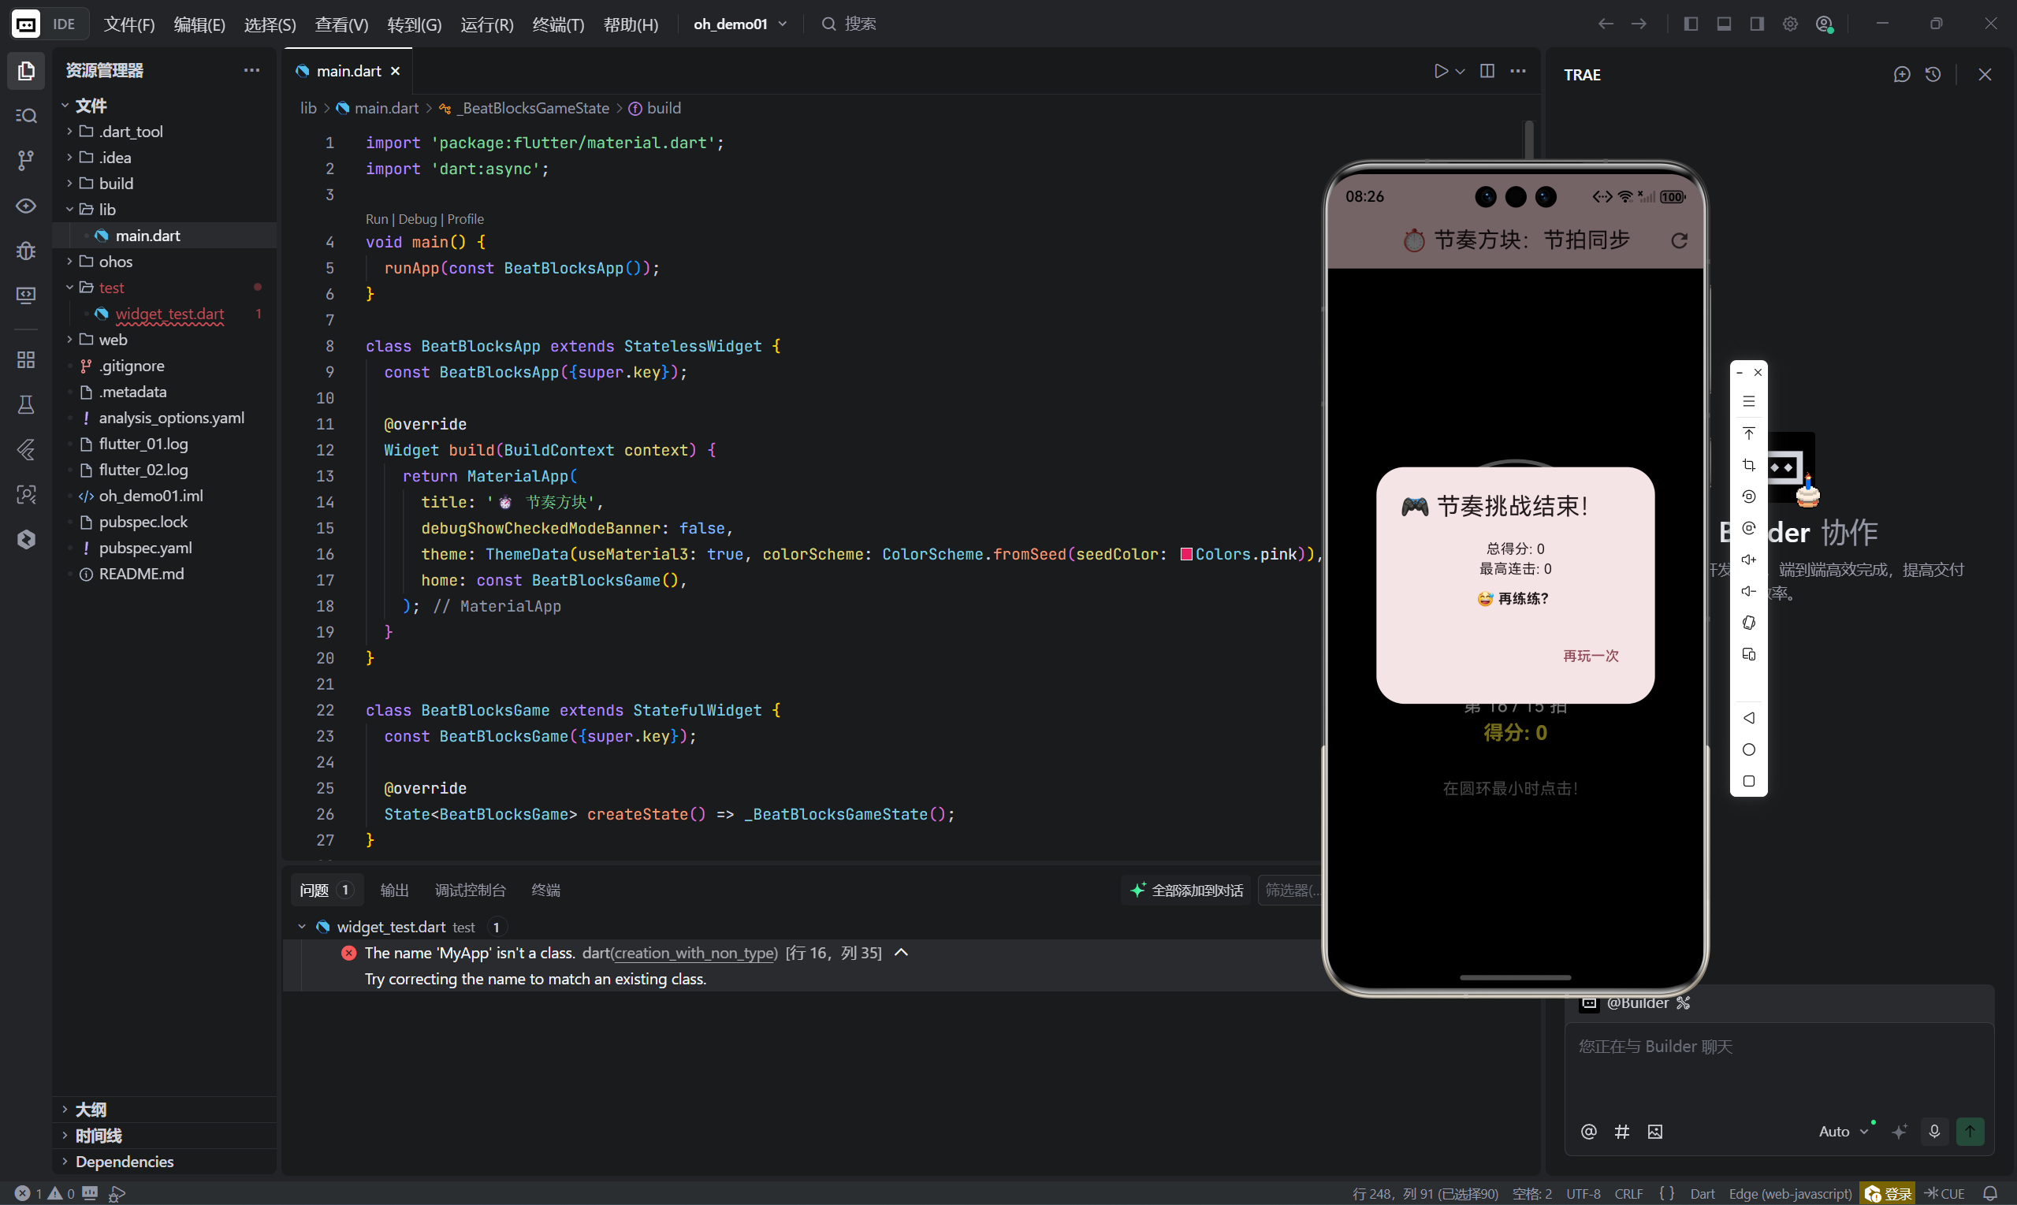This screenshot has width=2017, height=1205.
Task: Open the Source Control sidebar icon
Action: click(26, 160)
